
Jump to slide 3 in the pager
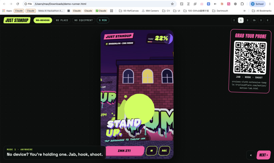tap(261, 20)
